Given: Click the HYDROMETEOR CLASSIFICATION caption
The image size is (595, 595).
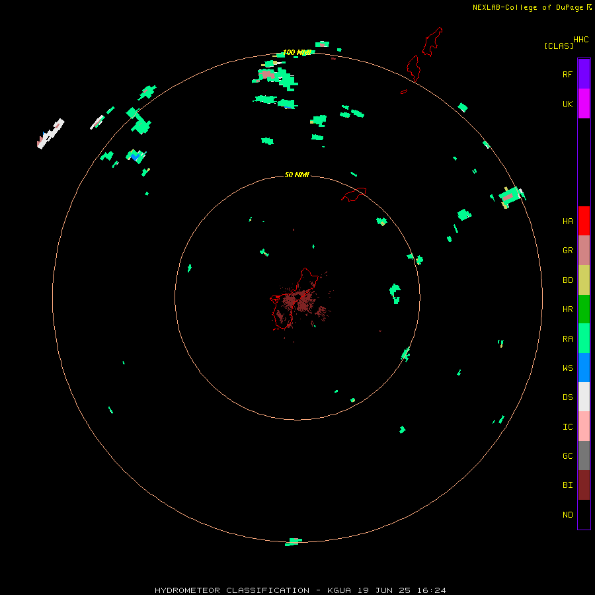Looking at the screenshot, I should click(232, 590).
